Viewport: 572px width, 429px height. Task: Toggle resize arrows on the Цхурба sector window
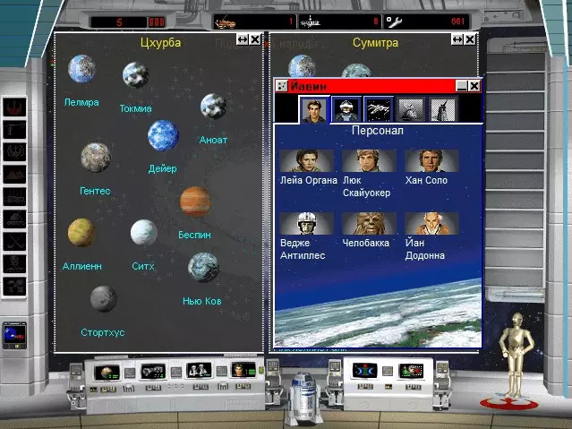tap(243, 39)
